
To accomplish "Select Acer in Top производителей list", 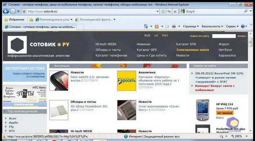I will pyautogui.click(x=12, y=118).
